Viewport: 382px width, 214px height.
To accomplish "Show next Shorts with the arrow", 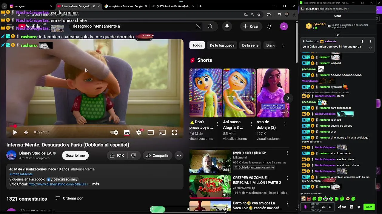I will [x=288, y=98].
